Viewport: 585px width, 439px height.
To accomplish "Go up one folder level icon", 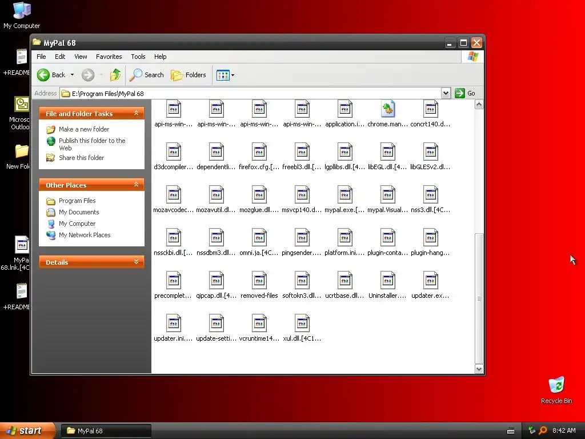I will (x=115, y=75).
